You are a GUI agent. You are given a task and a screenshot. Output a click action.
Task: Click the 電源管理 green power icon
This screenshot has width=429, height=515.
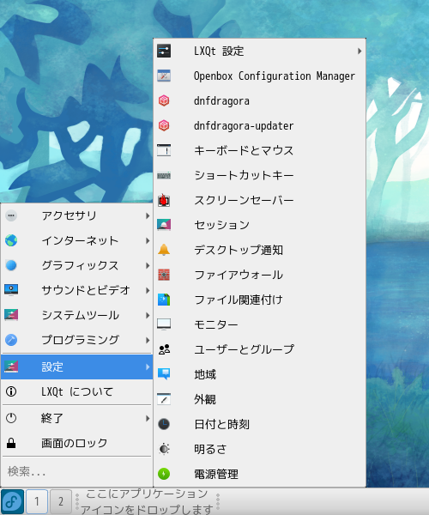coord(164,474)
